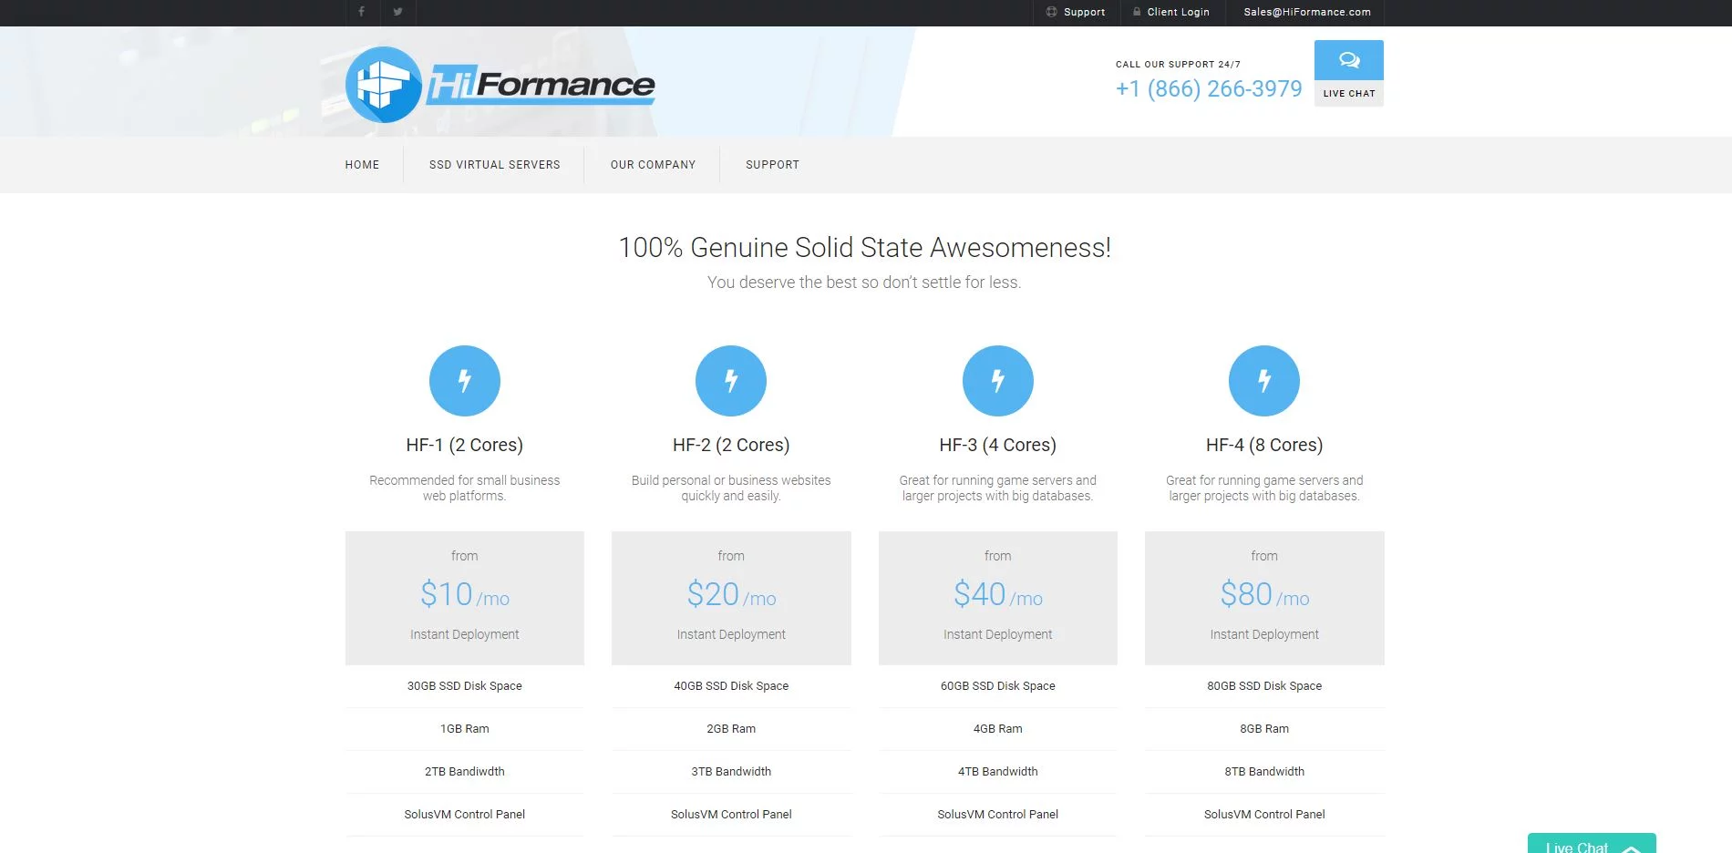Screen dimensions: 1732x853
Task: Click the $80/mo price
Action: (x=1264, y=594)
